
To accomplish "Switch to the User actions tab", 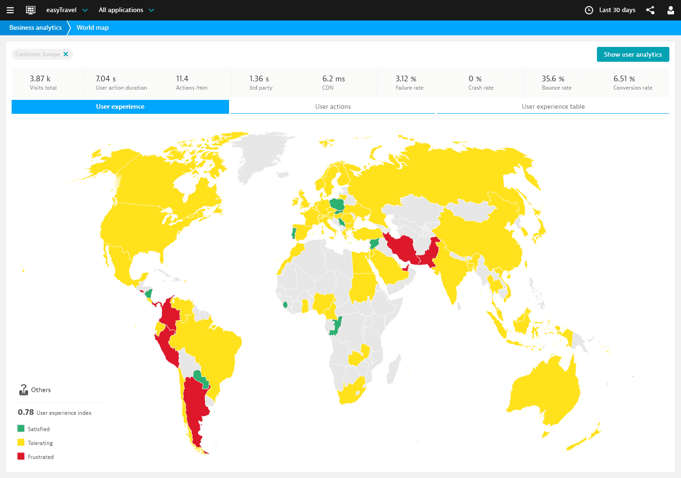I will tap(333, 107).
